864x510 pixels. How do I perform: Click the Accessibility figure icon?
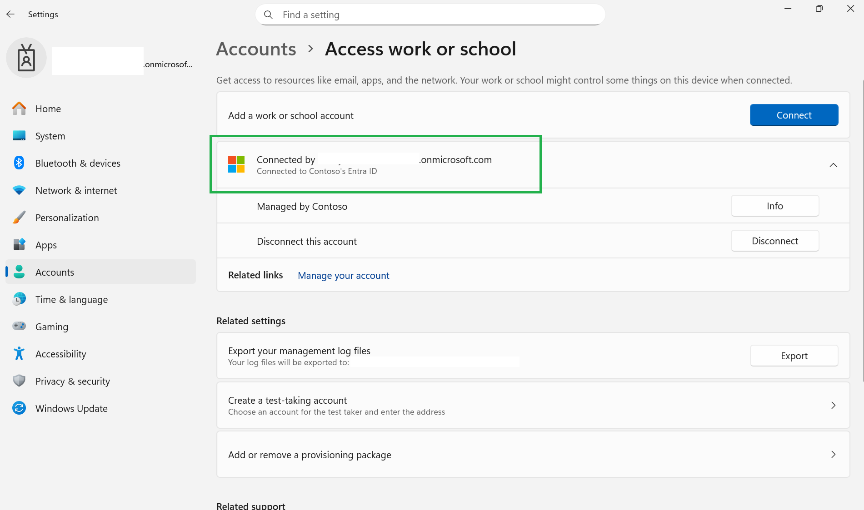coord(19,354)
